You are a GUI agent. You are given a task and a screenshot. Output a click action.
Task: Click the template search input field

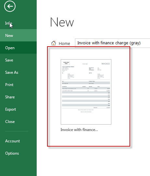point(112,43)
